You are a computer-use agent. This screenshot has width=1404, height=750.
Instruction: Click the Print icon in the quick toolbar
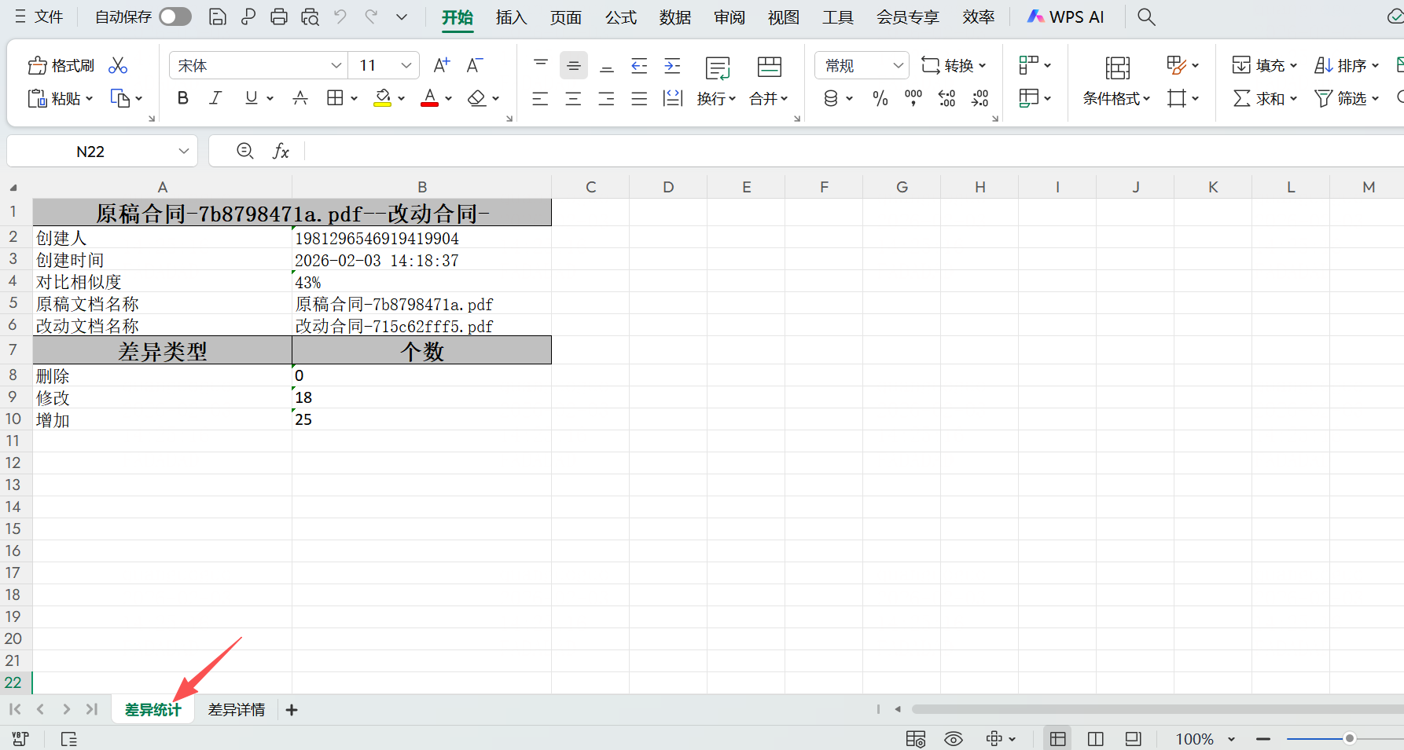pyautogui.click(x=279, y=17)
